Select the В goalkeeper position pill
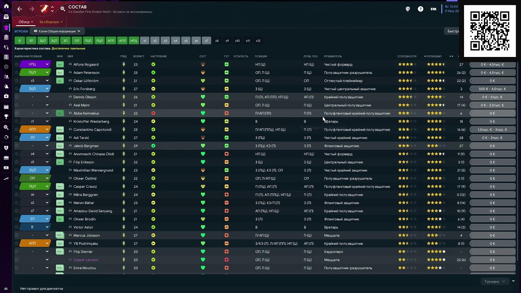The width and height of the screenshot is (521, 293). [x=20, y=41]
